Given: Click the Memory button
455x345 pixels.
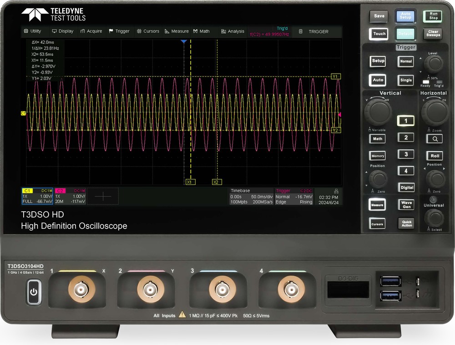Looking at the screenshot, I should point(378,156).
